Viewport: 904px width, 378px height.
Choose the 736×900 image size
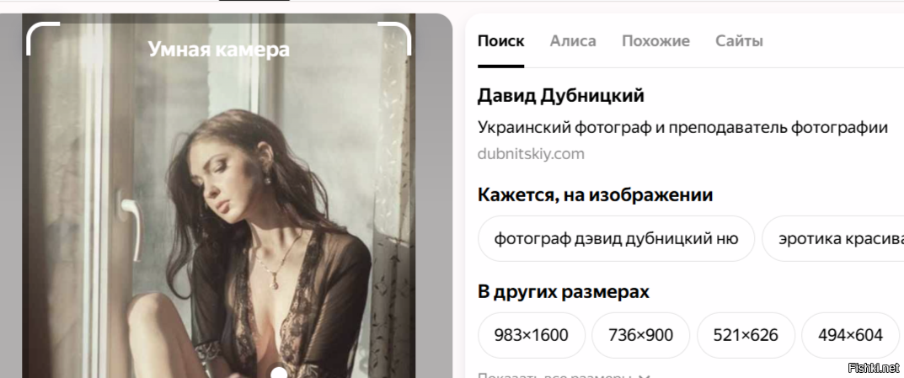coord(640,335)
